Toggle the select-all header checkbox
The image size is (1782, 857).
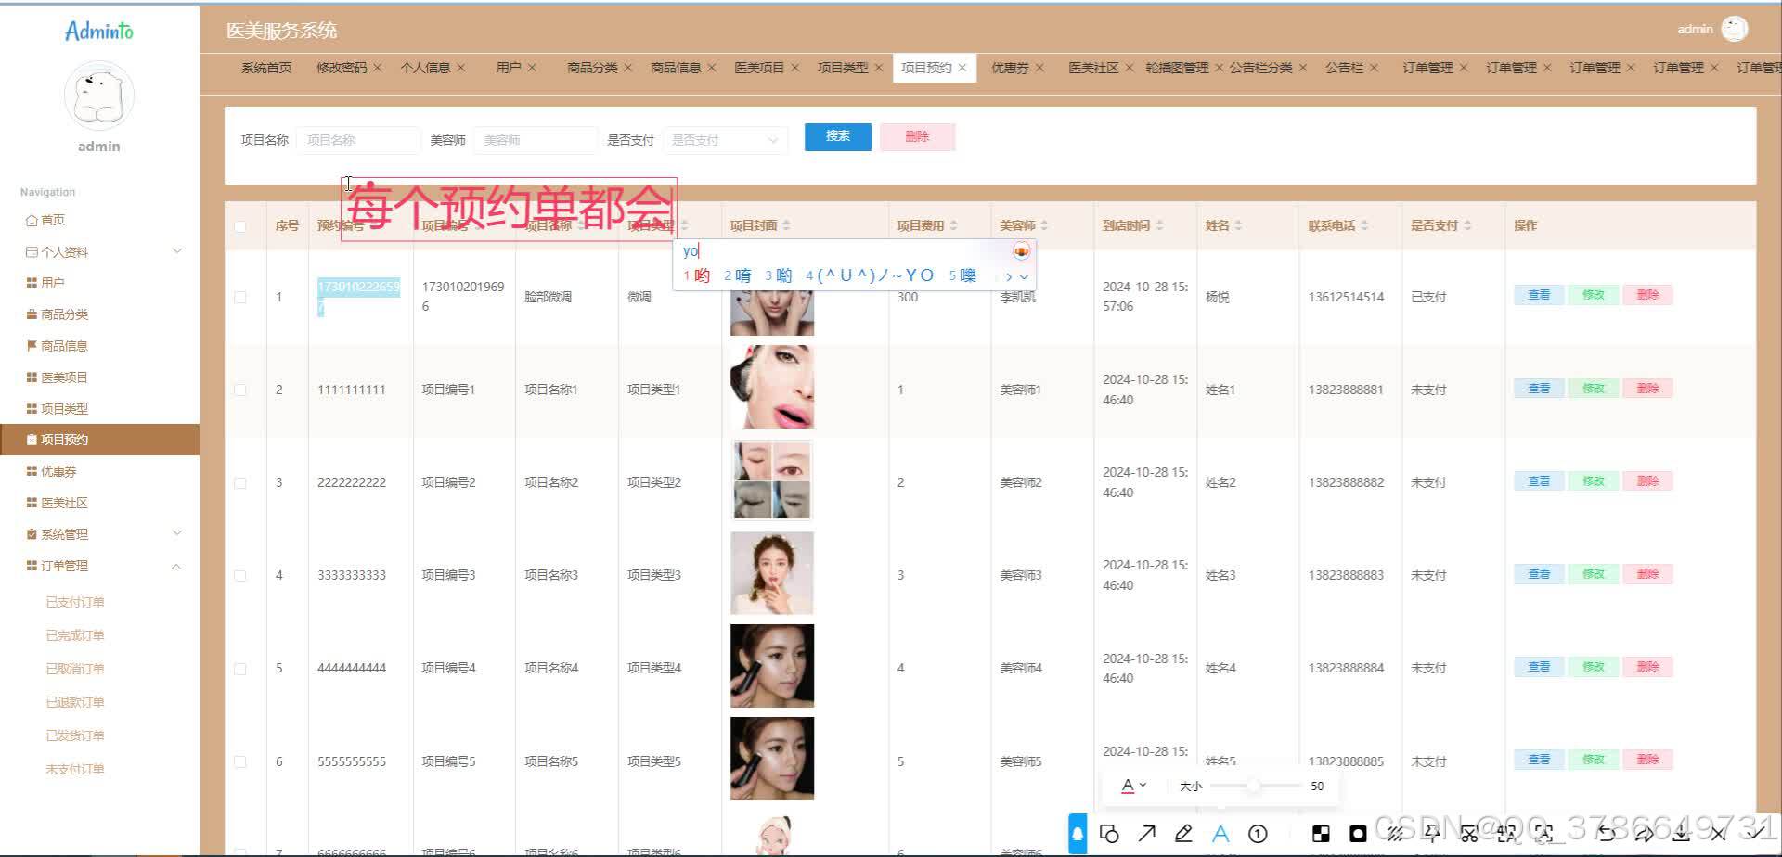pyautogui.click(x=240, y=226)
